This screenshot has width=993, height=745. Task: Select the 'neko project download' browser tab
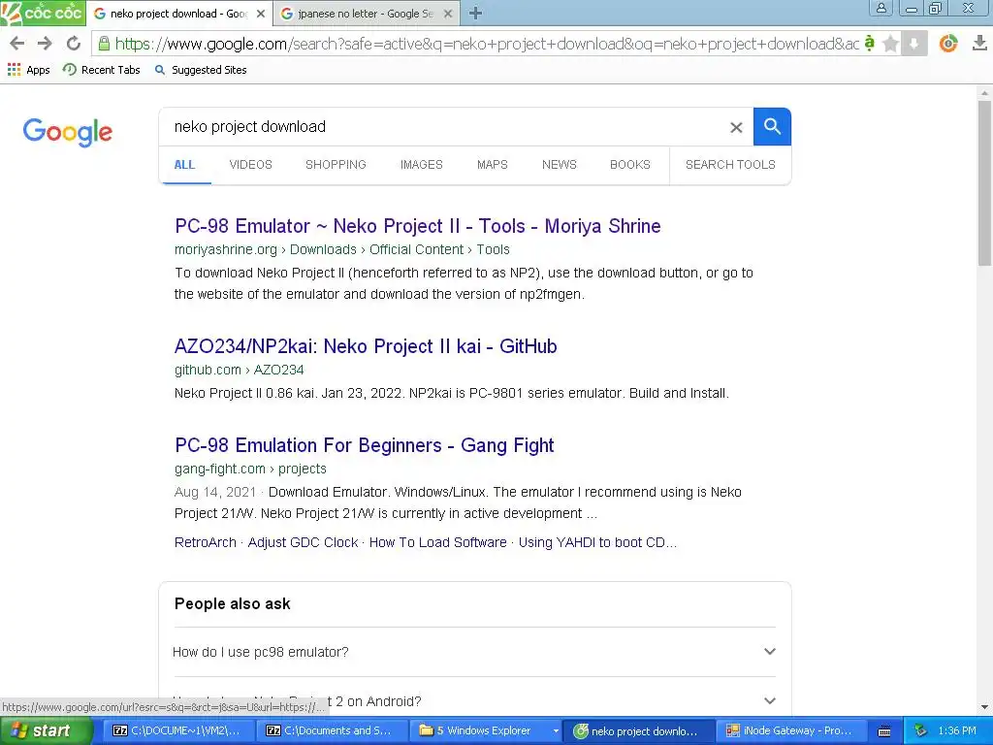pyautogui.click(x=179, y=14)
